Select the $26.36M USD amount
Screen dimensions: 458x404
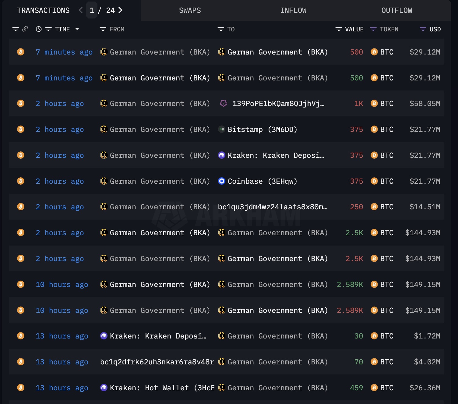coord(425,388)
